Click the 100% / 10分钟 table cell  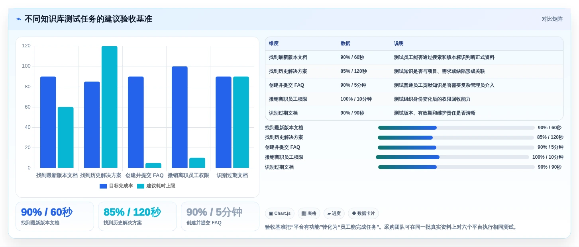356,99
